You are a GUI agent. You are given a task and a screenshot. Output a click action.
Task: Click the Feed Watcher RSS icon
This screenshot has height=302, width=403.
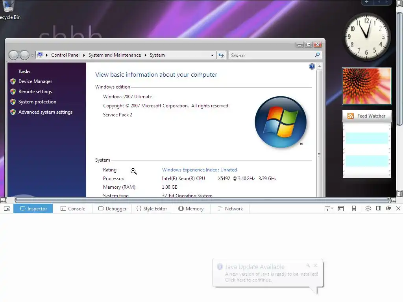click(350, 116)
